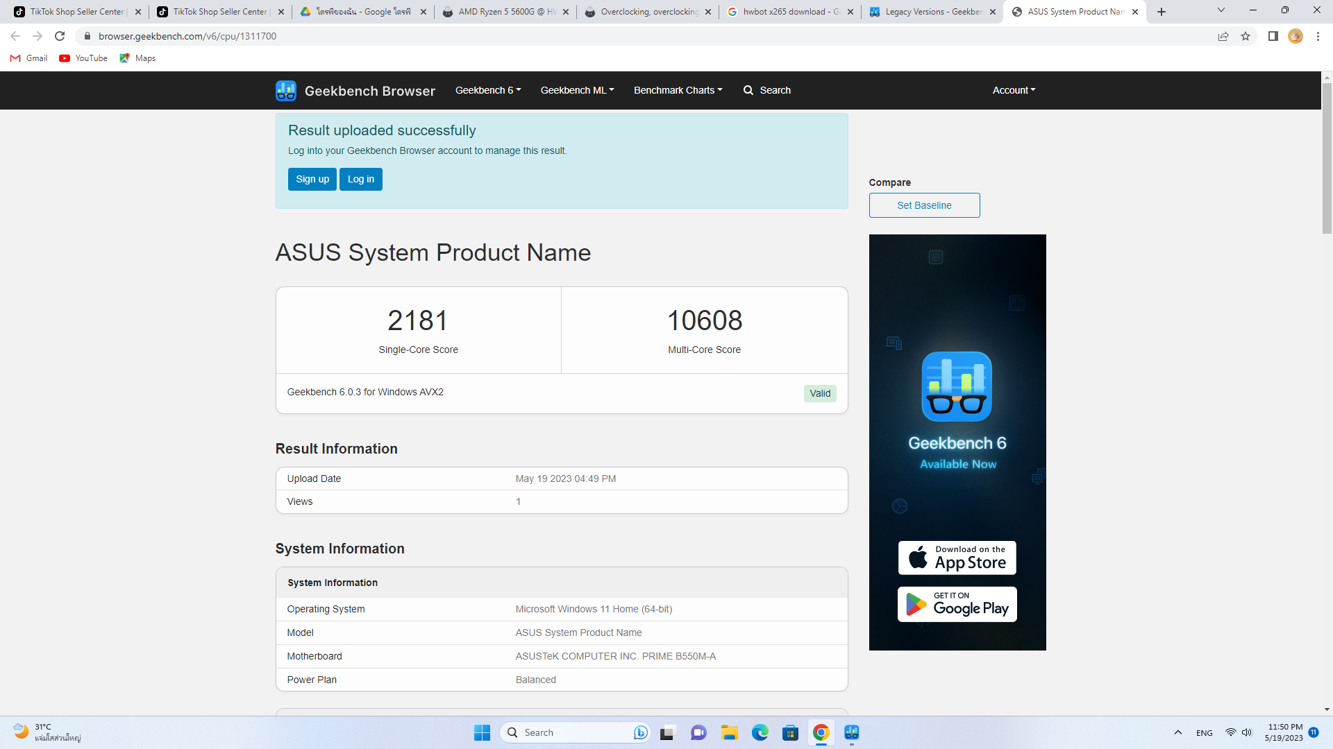Expand the Geekbench 6 dropdown menu
Viewport: 1333px width, 749px height.
(488, 90)
